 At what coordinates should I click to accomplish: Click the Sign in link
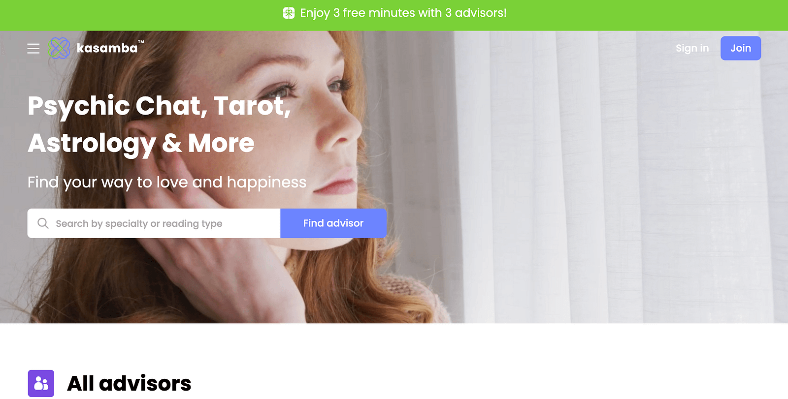pyautogui.click(x=692, y=48)
